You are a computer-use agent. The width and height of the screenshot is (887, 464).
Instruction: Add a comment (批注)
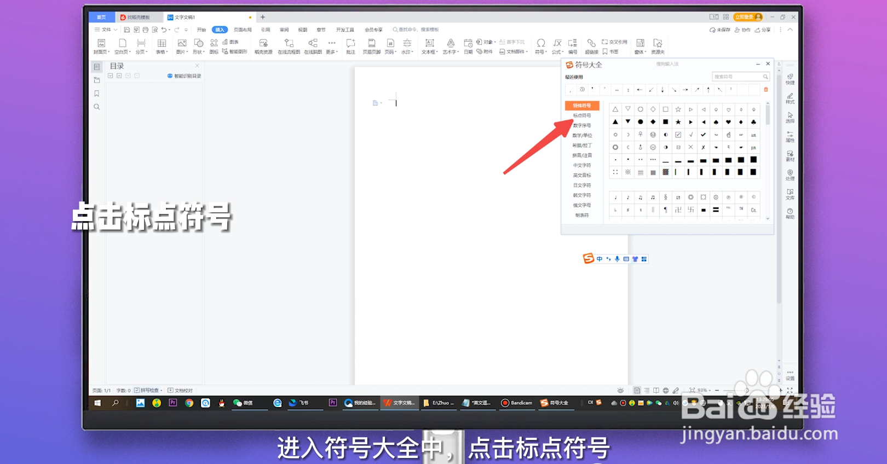tap(350, 47)
